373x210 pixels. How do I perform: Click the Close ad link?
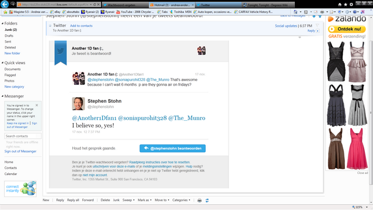[363, 173]
